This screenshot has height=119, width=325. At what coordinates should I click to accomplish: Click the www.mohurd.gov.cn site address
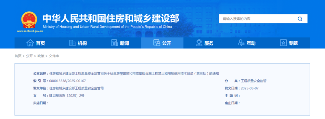coord(30,31)
